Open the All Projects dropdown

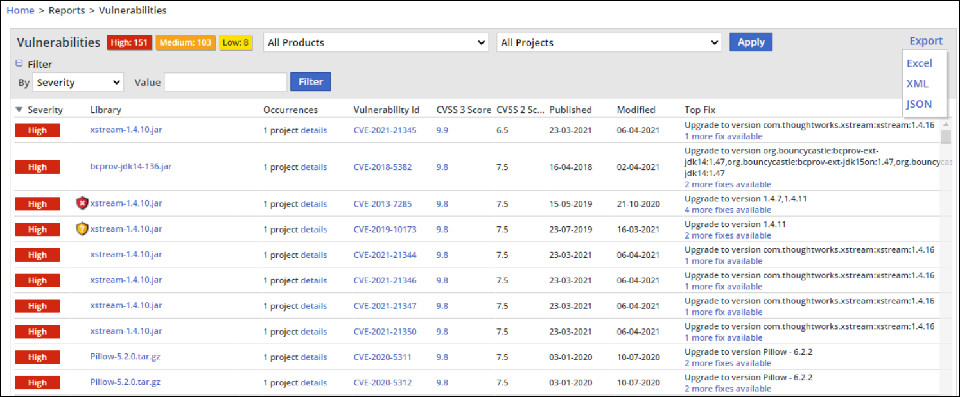[x=609, y=43]
